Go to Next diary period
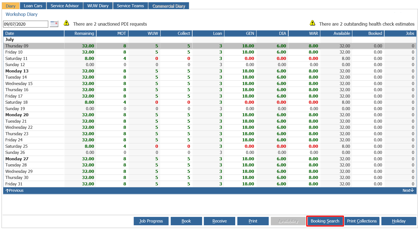418x230 pixels. coord(408,190)
